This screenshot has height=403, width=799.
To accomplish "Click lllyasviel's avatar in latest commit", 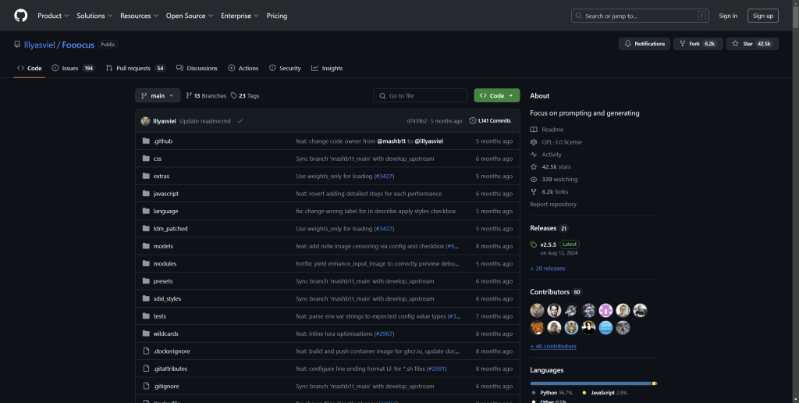I will tap(145, 121).
